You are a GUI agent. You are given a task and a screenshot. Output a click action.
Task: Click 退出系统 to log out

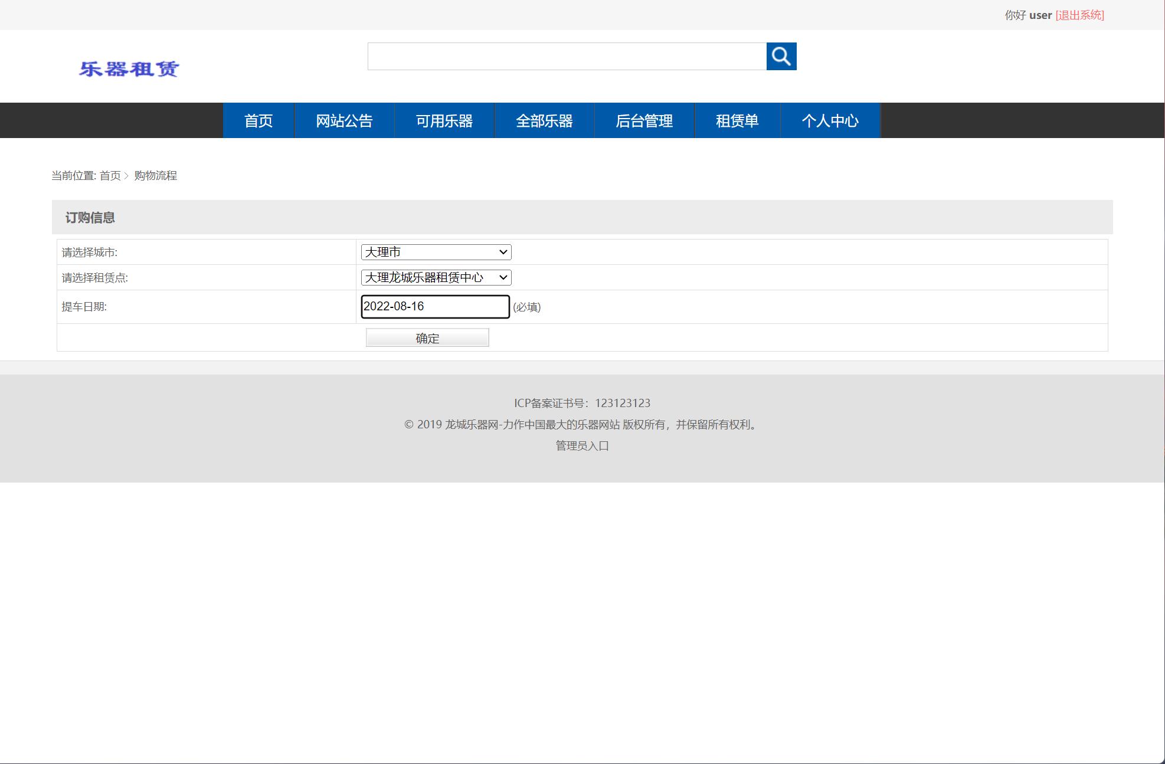[x=1079, y=15]
